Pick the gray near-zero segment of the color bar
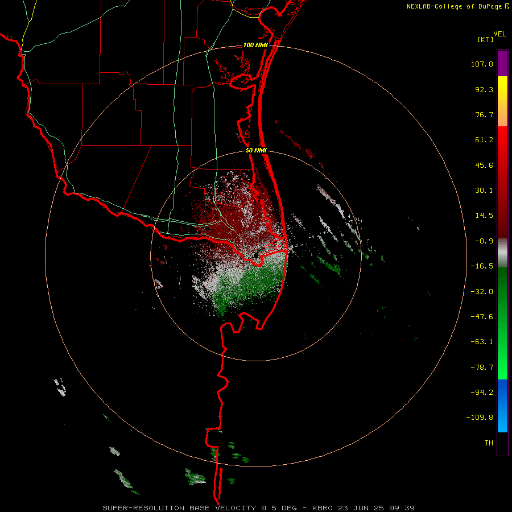Screen dimensions: 512x512 (502, 253)
